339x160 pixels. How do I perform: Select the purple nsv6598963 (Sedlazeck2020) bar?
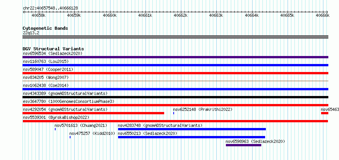pos(244,145)
